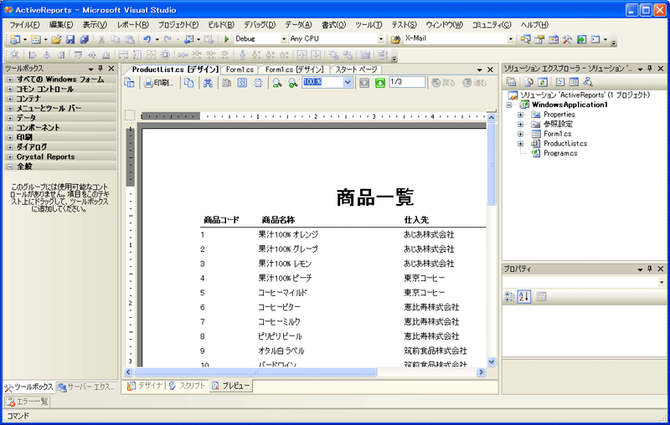Open the ツール(T) menu
The image size is (670, 425).
pyautogui.click(x=368, y=25)
